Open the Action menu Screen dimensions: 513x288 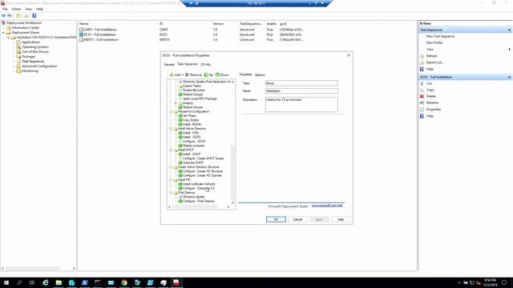tap(16, 9)
